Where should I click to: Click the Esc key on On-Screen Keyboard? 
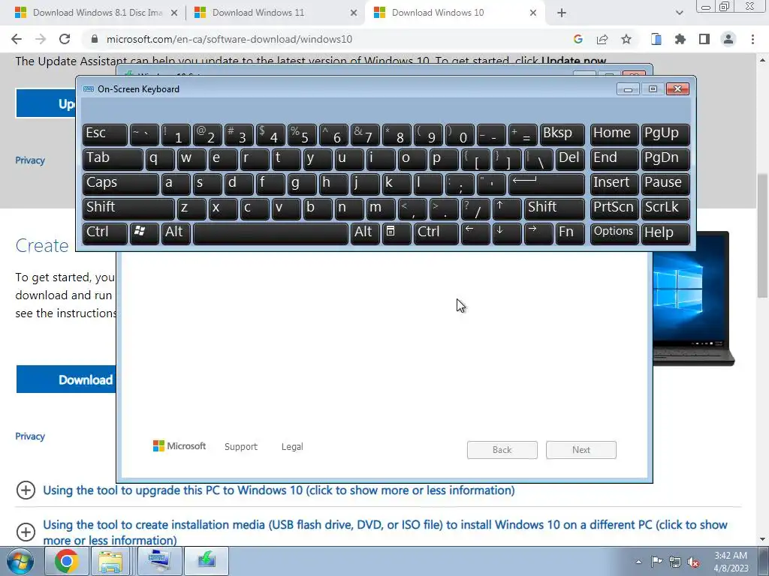105,134
